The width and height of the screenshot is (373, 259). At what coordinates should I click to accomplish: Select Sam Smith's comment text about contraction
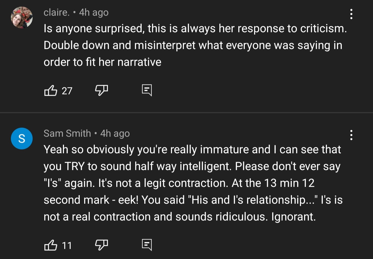pyautogui.click(x=193, y=183)
